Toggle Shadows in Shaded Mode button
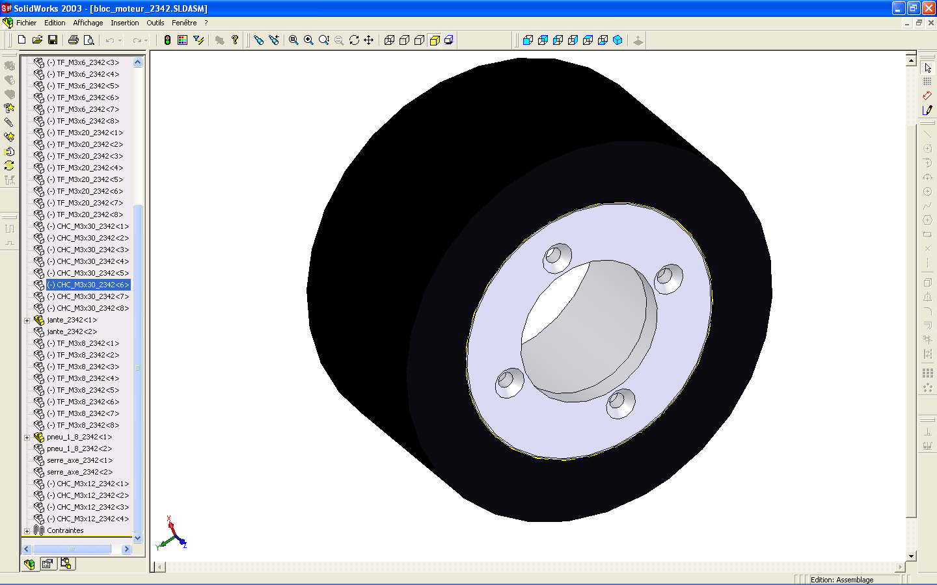937x585 pixels. [x=449, y=40]
